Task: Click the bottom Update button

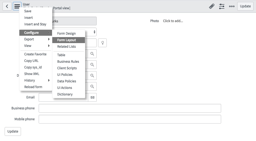Action: (13, 131)
